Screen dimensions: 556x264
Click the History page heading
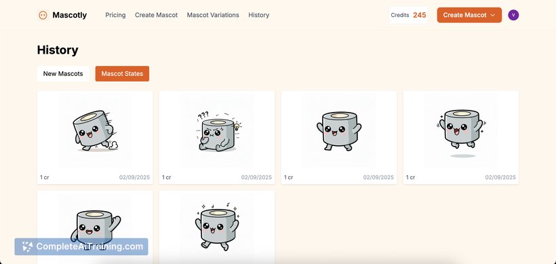coord(58,50)
